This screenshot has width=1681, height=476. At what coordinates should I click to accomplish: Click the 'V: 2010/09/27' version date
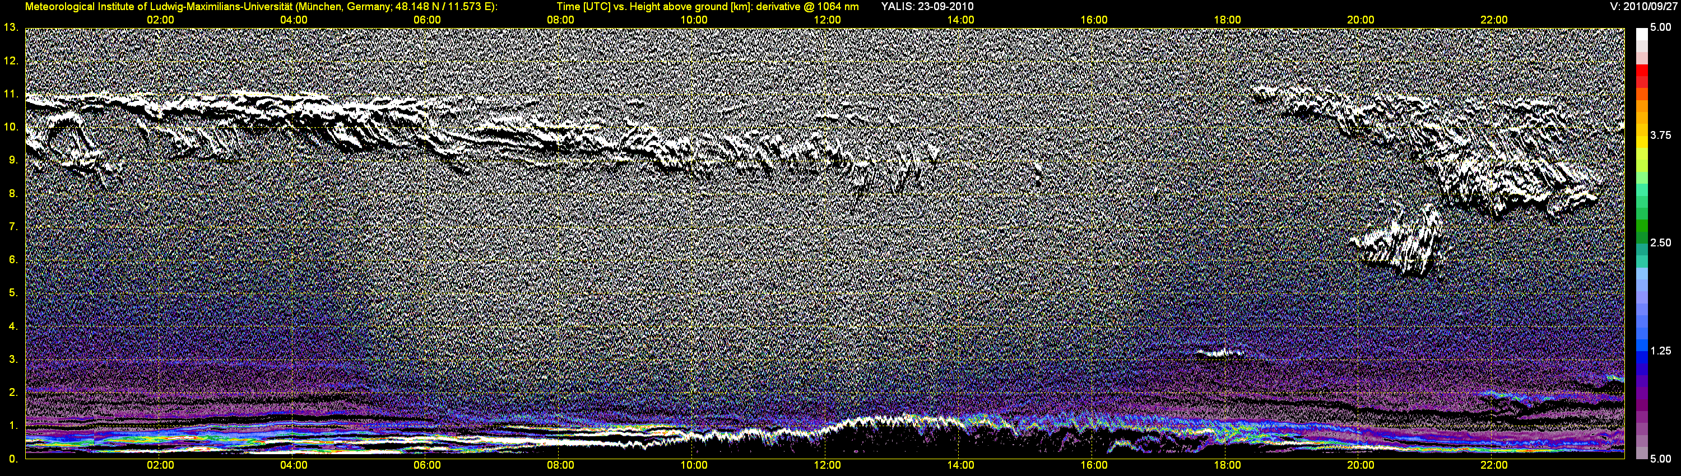coord(1643,7)
